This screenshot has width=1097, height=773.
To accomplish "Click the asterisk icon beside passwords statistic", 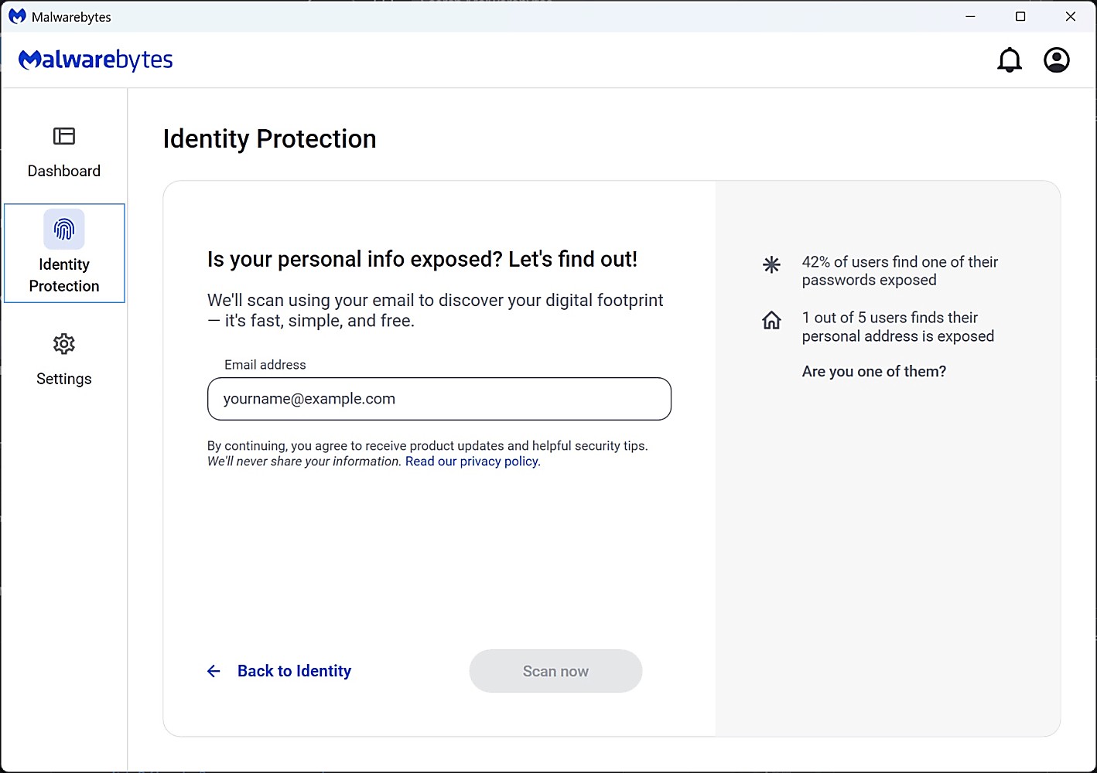I will coord(771,265).
